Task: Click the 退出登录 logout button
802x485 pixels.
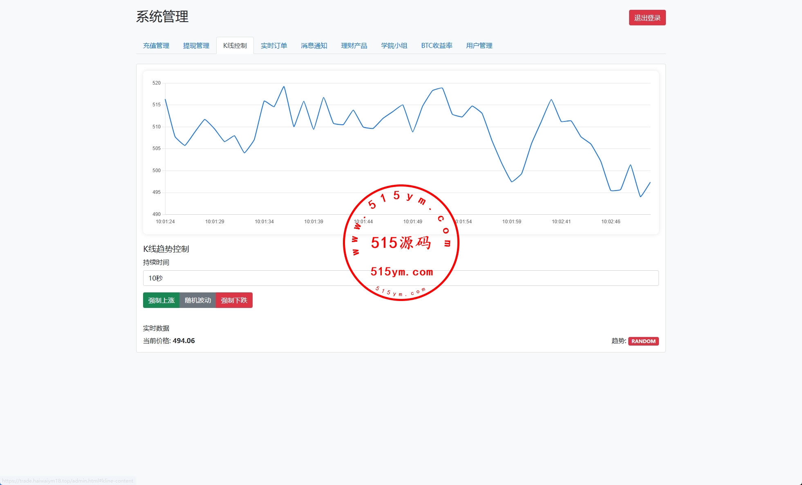Action: click(647, 18)
